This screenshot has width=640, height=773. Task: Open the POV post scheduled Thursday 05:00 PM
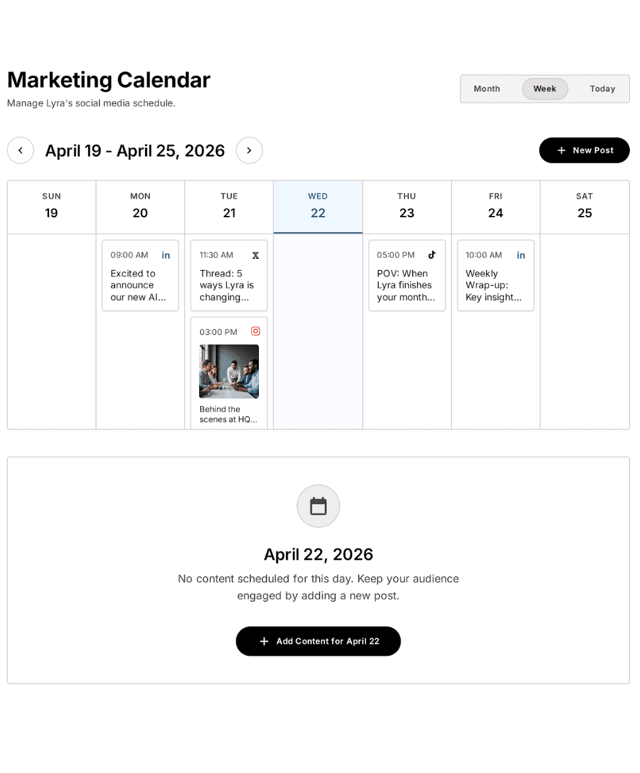click(406, 276)
